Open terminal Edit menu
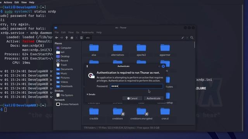Screen dimensions: 248x139 17,2
